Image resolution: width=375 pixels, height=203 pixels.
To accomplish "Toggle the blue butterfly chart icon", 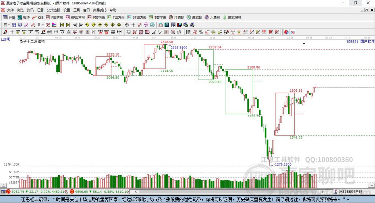I will point(14,25).
